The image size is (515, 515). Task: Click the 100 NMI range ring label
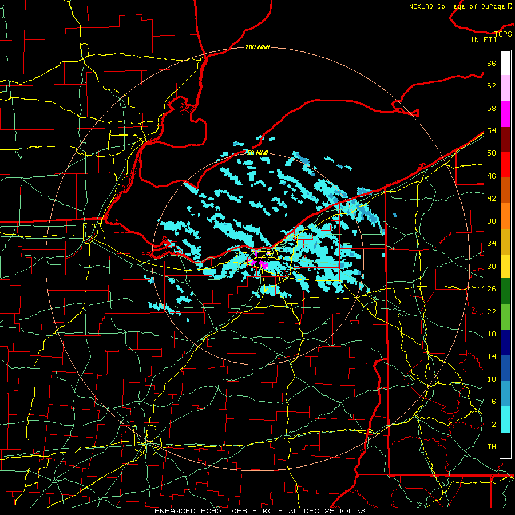click(x=257, y=47)
